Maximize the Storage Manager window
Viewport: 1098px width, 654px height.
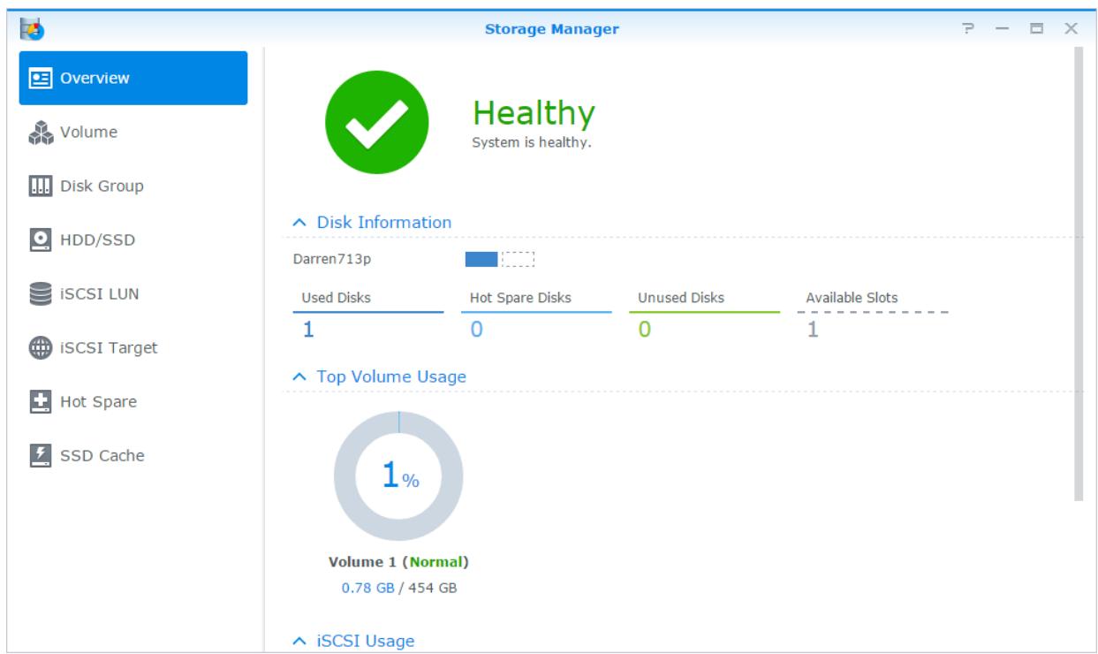tap(1038, 29)
